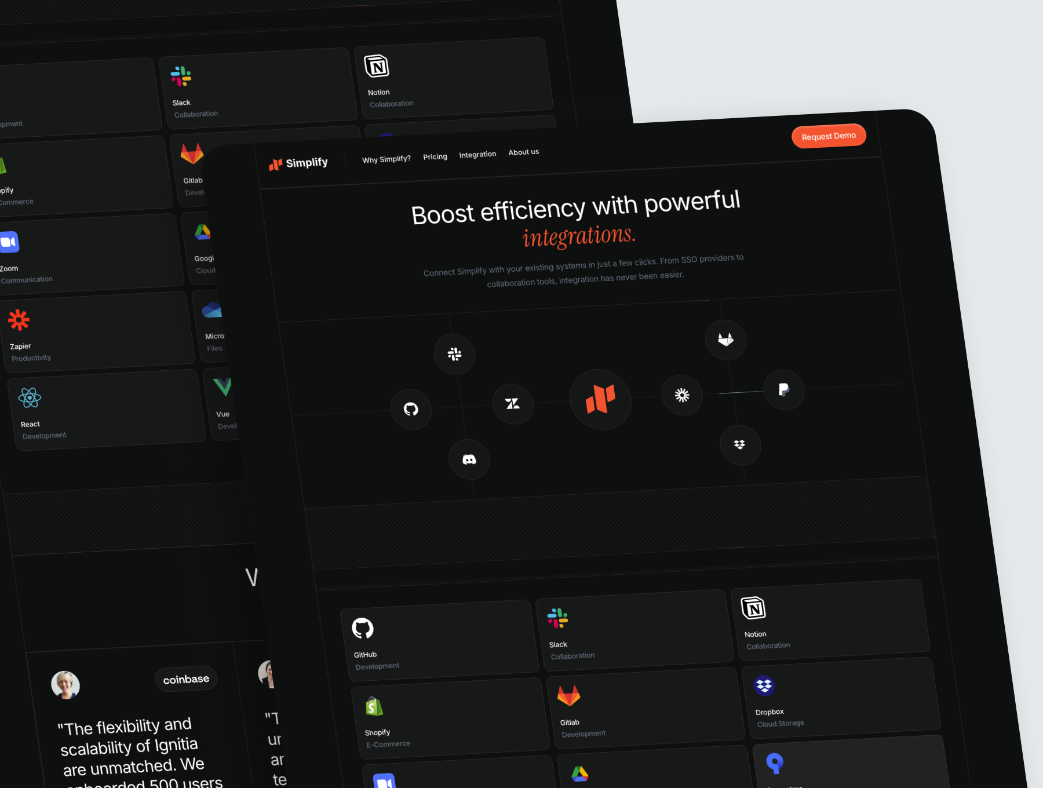The width and height of the screenshot is (1043, 788).
Task: Click Zoom Communication icon, background page
Action: [9, 242]
